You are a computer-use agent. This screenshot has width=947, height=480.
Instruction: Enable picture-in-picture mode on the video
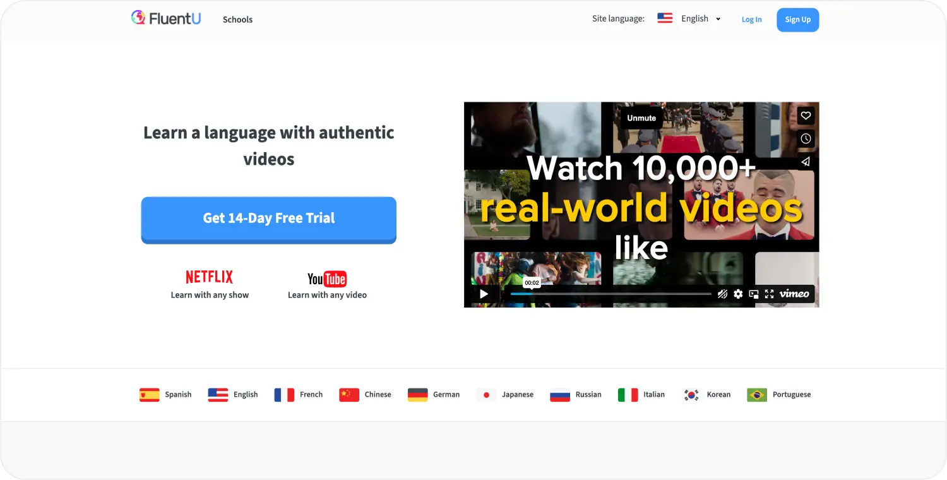(x=754, y=294)
